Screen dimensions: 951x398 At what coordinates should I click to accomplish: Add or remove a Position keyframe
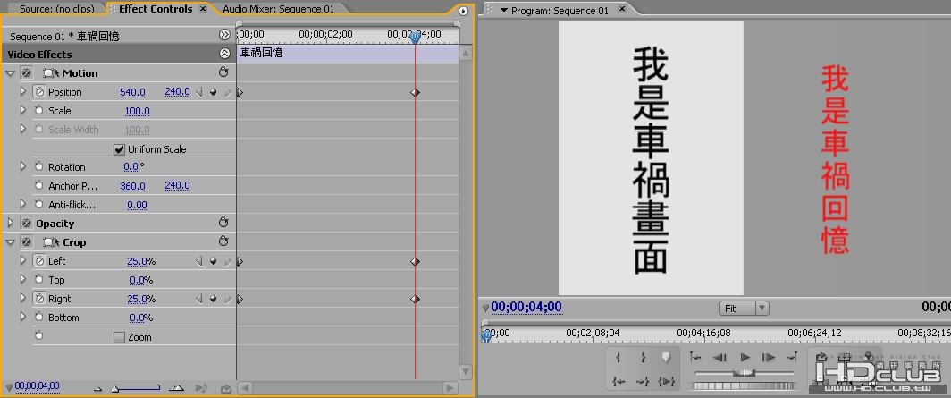tap(214, 92)
